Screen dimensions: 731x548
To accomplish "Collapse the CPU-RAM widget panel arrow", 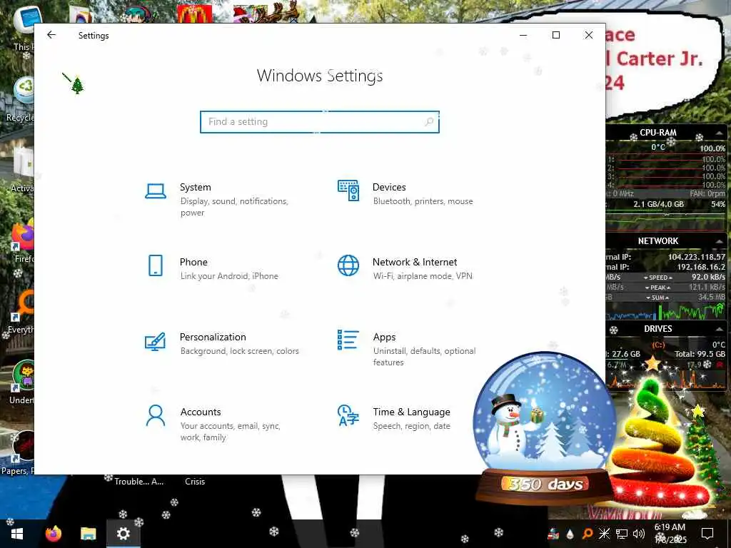I will (719, 133).
